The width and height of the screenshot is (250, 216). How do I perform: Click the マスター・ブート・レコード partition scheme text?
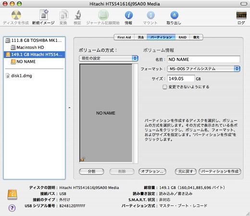pyautogui.click(x=183, y=206)
